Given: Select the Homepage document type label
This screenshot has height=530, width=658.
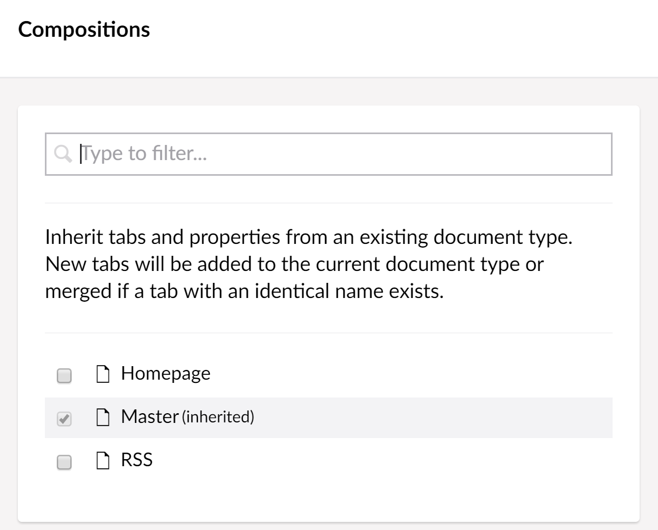Looking at the screenshot, I should (165, 373).
